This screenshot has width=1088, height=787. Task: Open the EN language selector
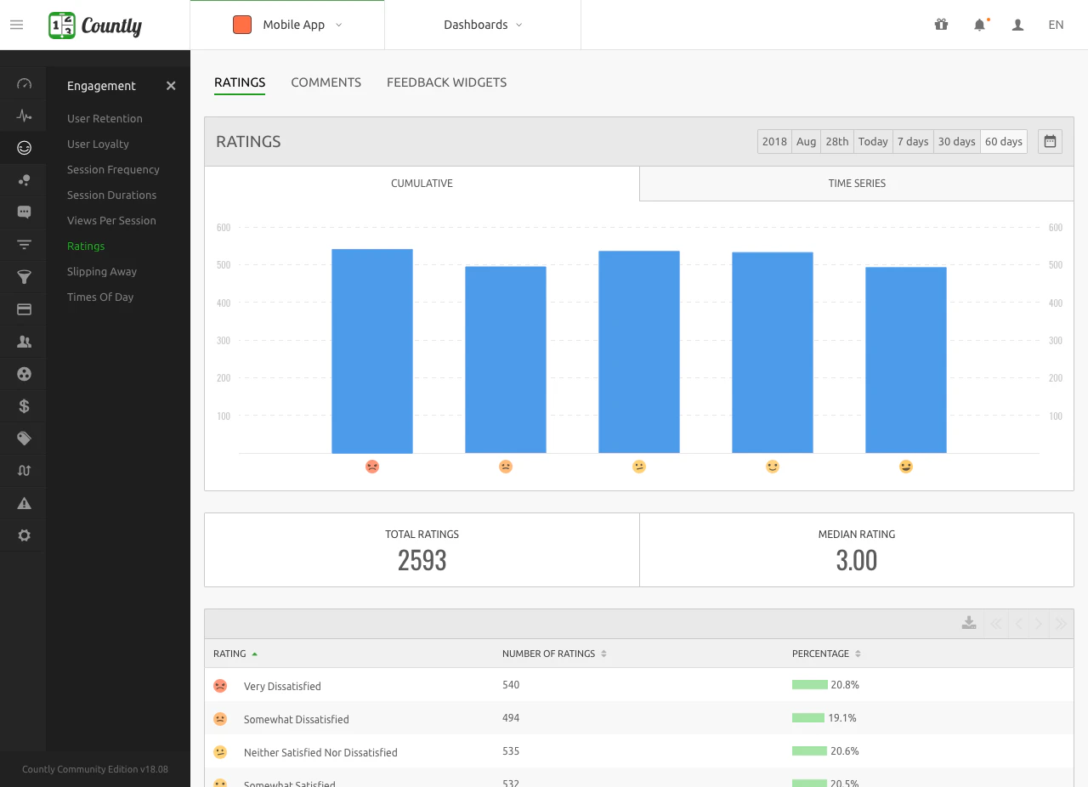click(1056, 25)
